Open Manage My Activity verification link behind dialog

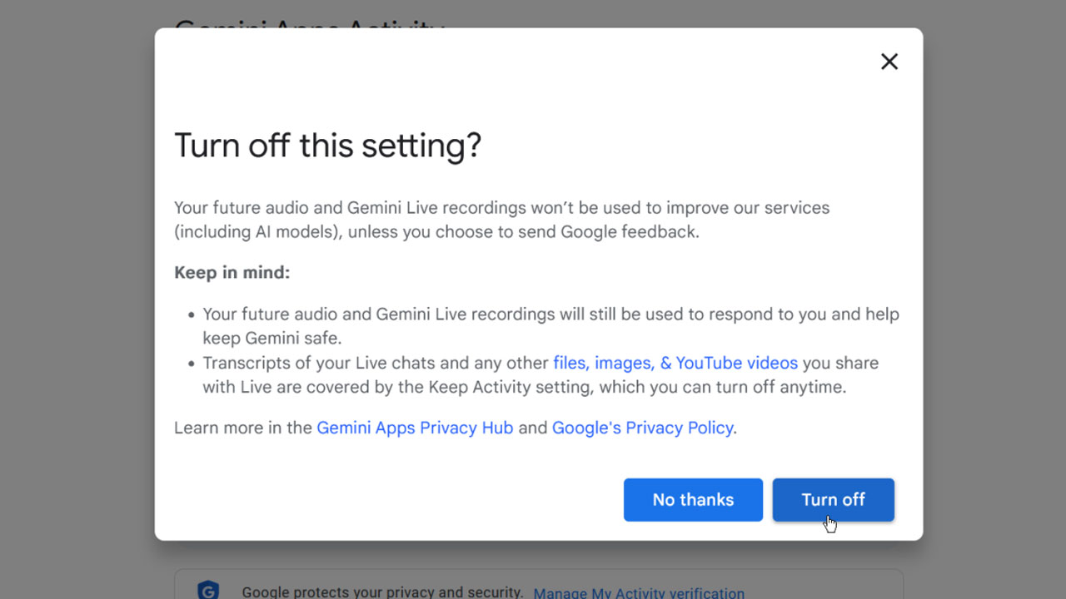tap(639, 593)
